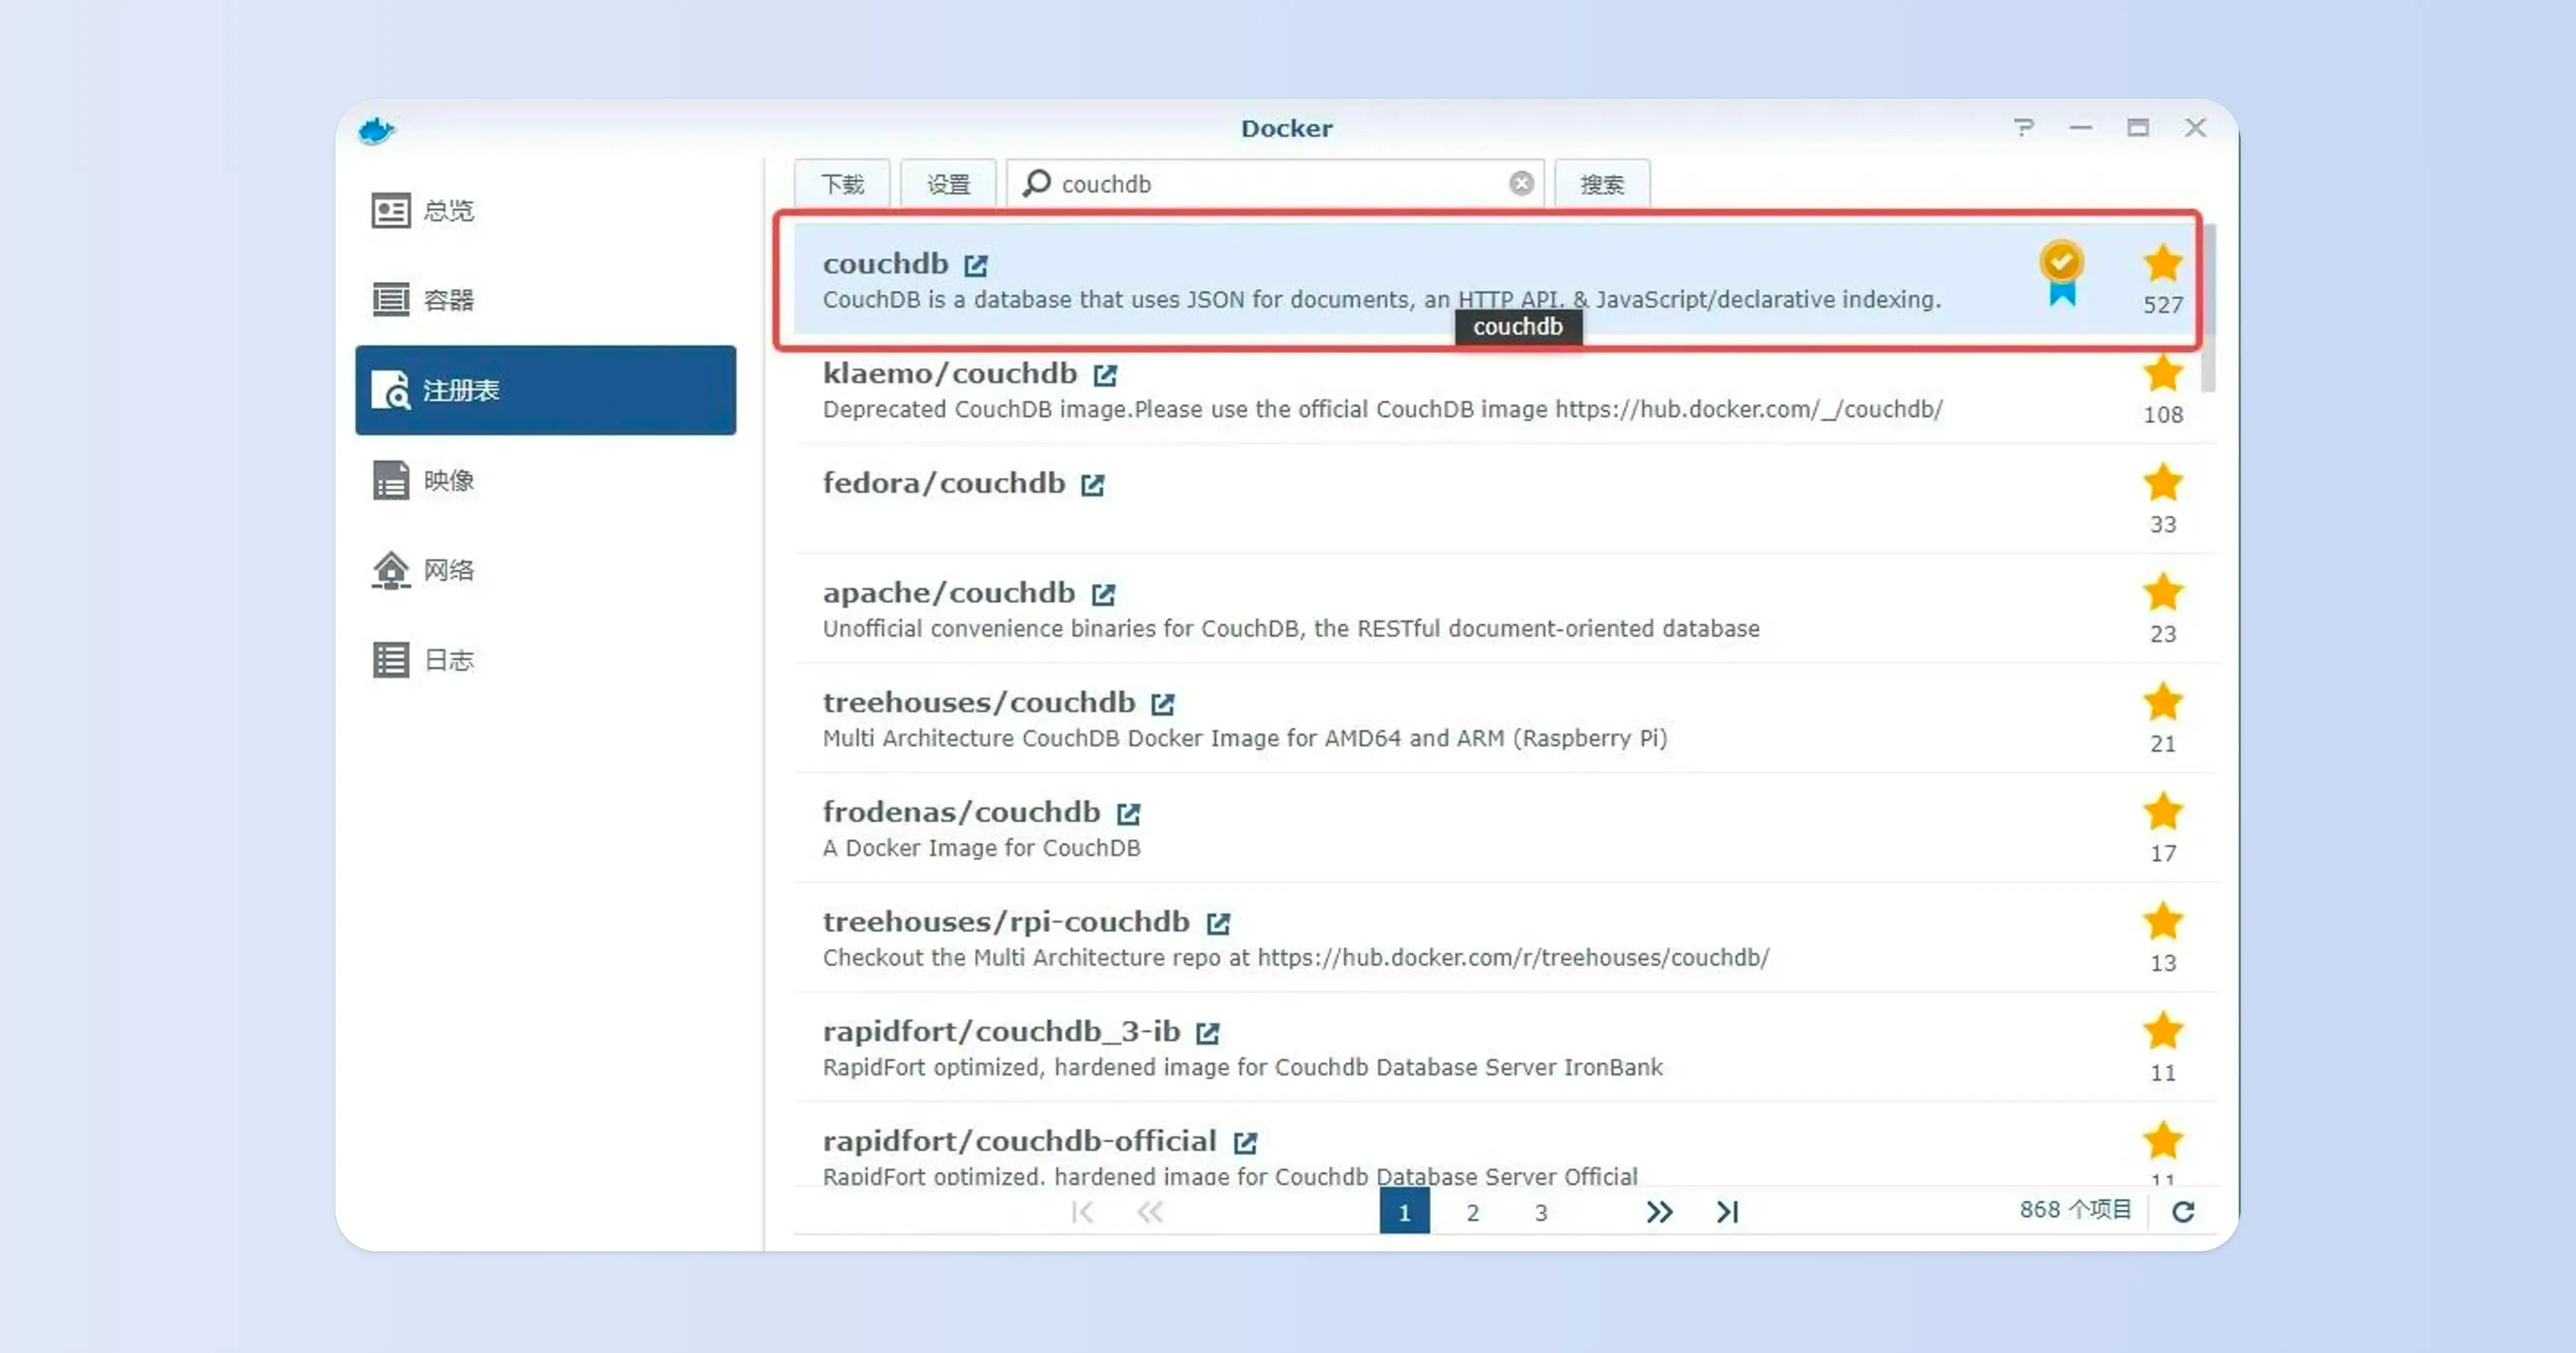The width and height of the screenshot is (2576, 1353).
Task: Go to page 2 of results
Action: click(1472, 1212)
